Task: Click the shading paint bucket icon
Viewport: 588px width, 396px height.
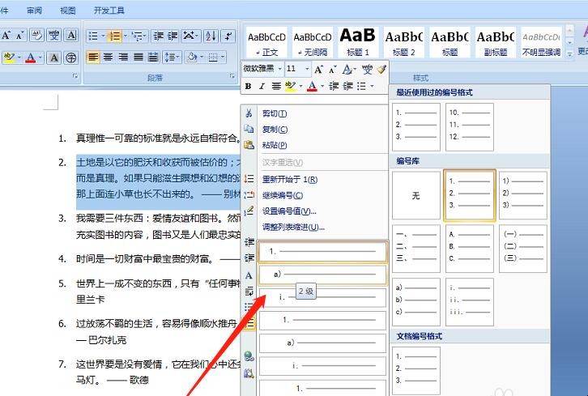Action: tap(193, 57)
